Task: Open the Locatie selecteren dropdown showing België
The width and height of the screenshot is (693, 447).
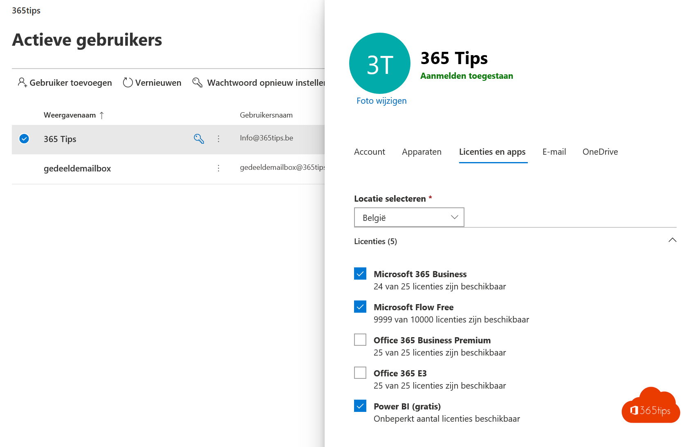Action: point(409,217)
